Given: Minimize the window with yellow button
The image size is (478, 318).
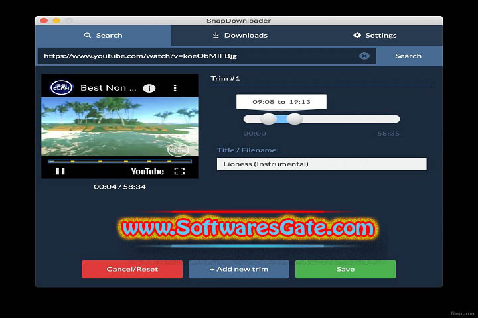Looking at the screenshot, I should point(56,21).
